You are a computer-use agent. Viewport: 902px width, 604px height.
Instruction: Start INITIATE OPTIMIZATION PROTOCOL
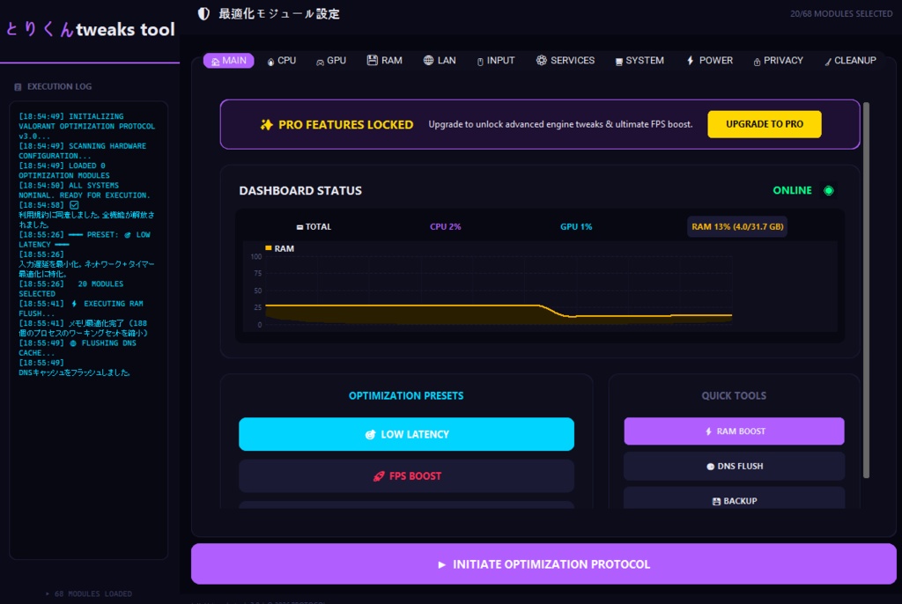pos(543,564)
